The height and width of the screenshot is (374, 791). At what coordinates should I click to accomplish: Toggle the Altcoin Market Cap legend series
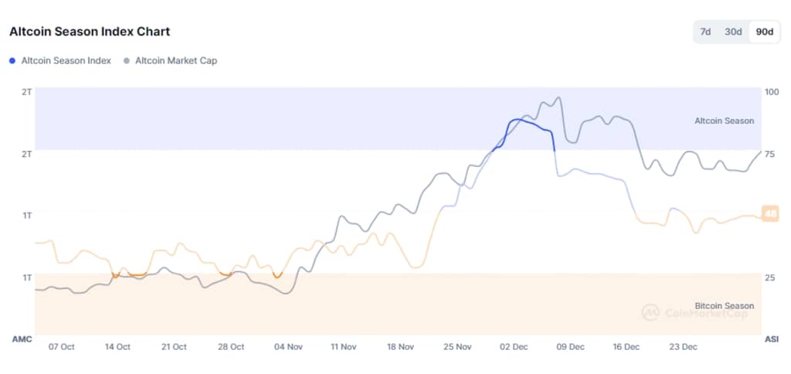click(175, 60)
